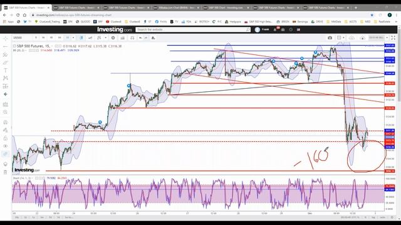Screen dimensions: 401x225
Task: Select the crosshair cursor tool
Action: pos(6,39)
